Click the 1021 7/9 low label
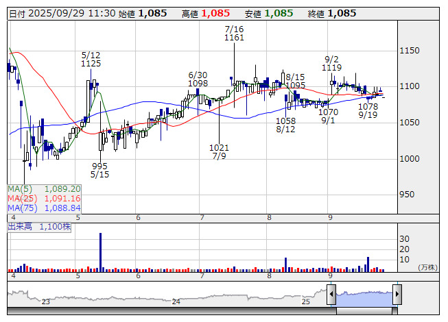This screenshot has width=448, height=322. (x=219, y=151)
